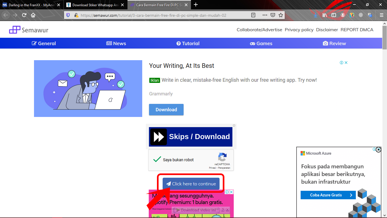Click the Skips / Download banner

click(191, 137)
